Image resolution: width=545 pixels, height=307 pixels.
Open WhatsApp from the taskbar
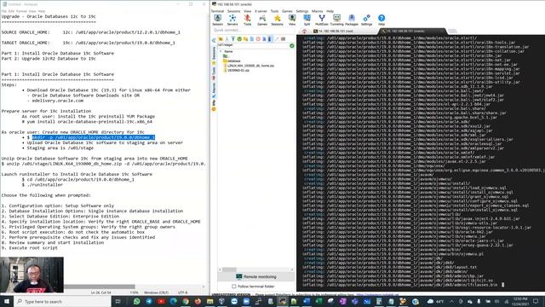tap(136, 301)
